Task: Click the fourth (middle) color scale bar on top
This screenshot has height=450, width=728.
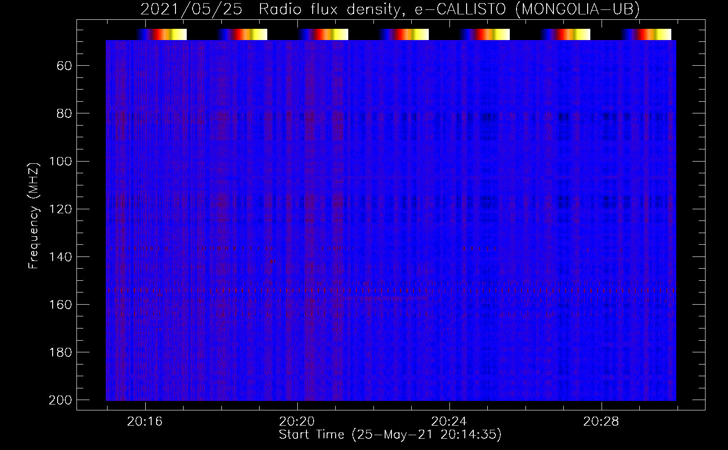Action: coord(404,34)
